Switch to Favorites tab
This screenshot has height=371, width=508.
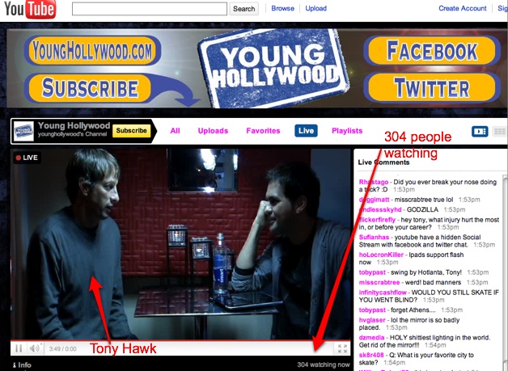pyautogui.click(x=263, y=131)
